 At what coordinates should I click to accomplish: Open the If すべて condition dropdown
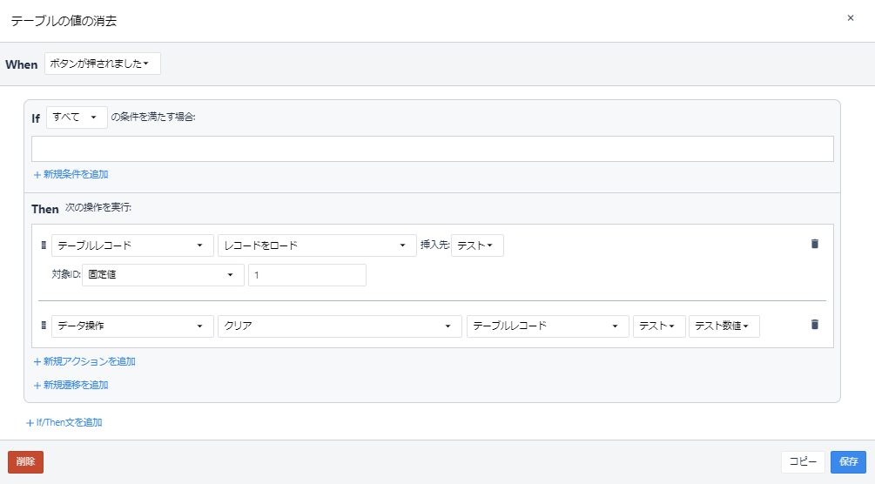tap(77, 118)
